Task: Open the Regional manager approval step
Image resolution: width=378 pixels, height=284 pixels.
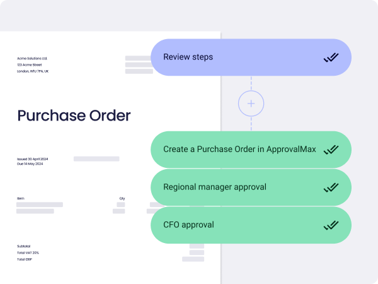Action: click(x=251, y=187)
